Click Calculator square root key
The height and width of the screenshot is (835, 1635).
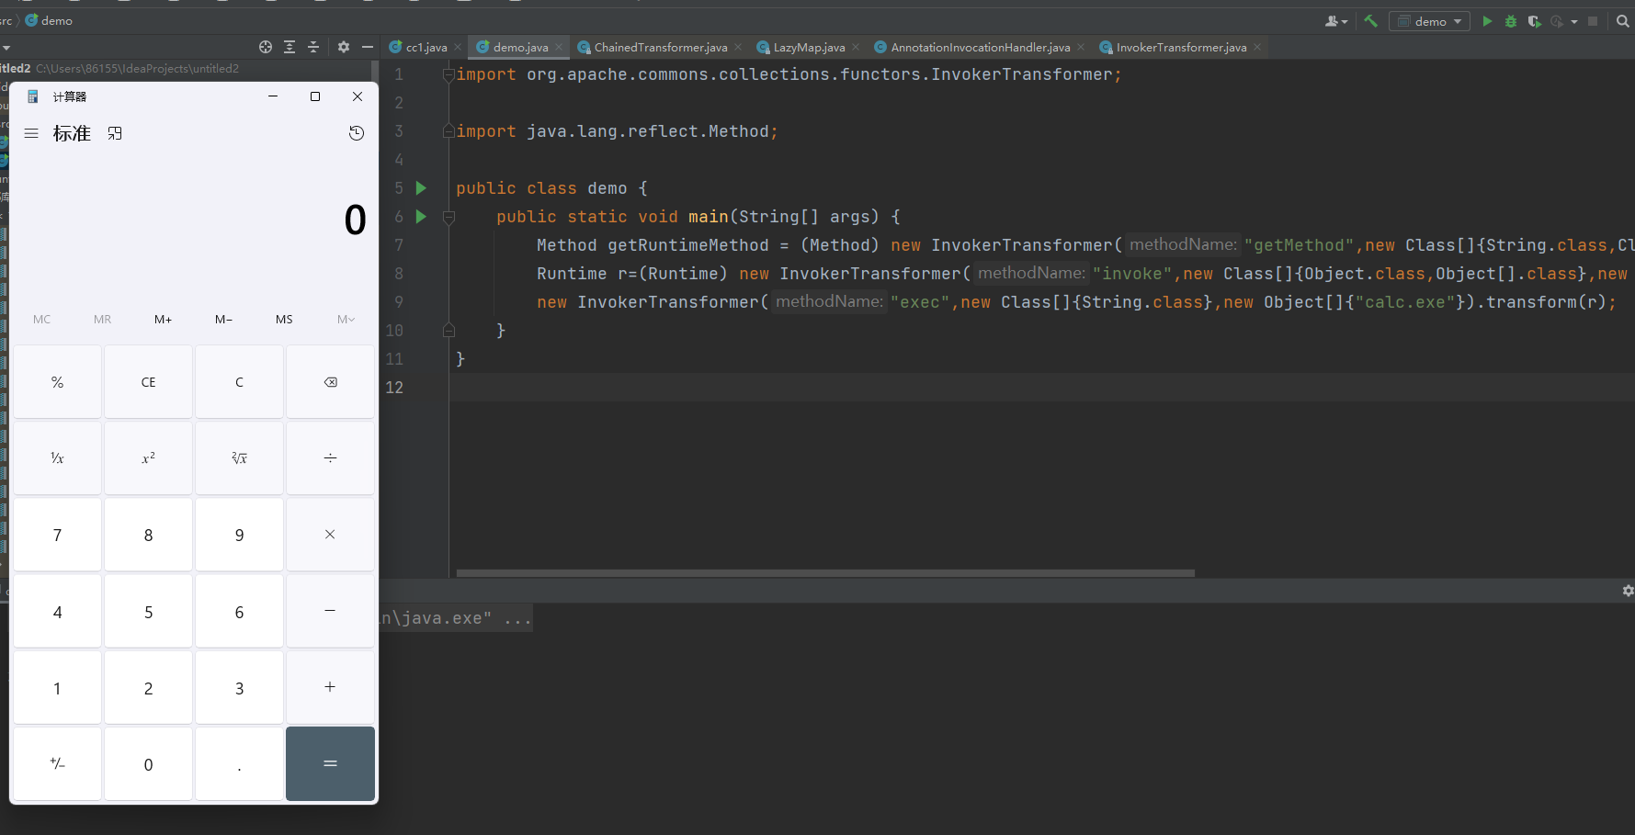pyautogui.click(x=239, y=458)
